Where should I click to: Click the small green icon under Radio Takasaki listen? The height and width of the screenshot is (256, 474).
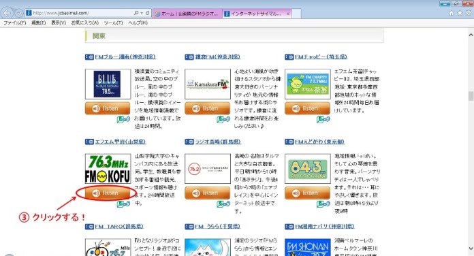[x=223, y=204]
